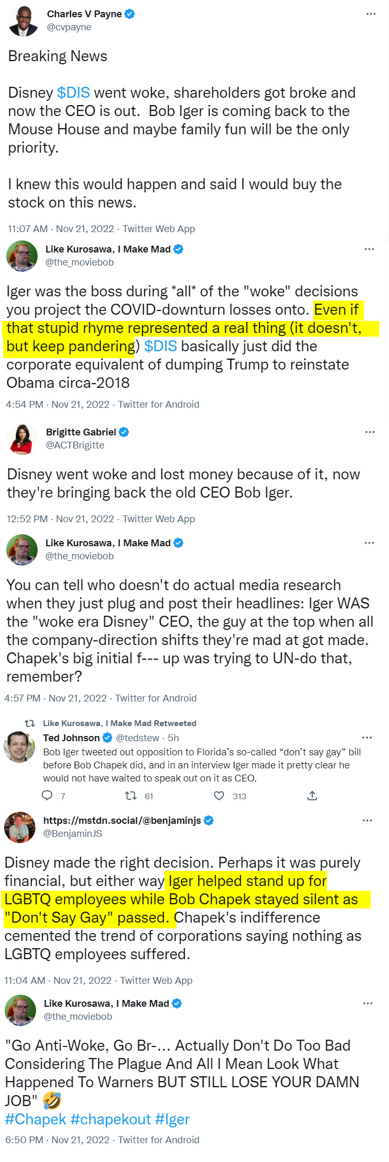Open Charles V Payne's profile picture
The height and width of the screenshot is (1162, 389).
[x=24, y=21]
